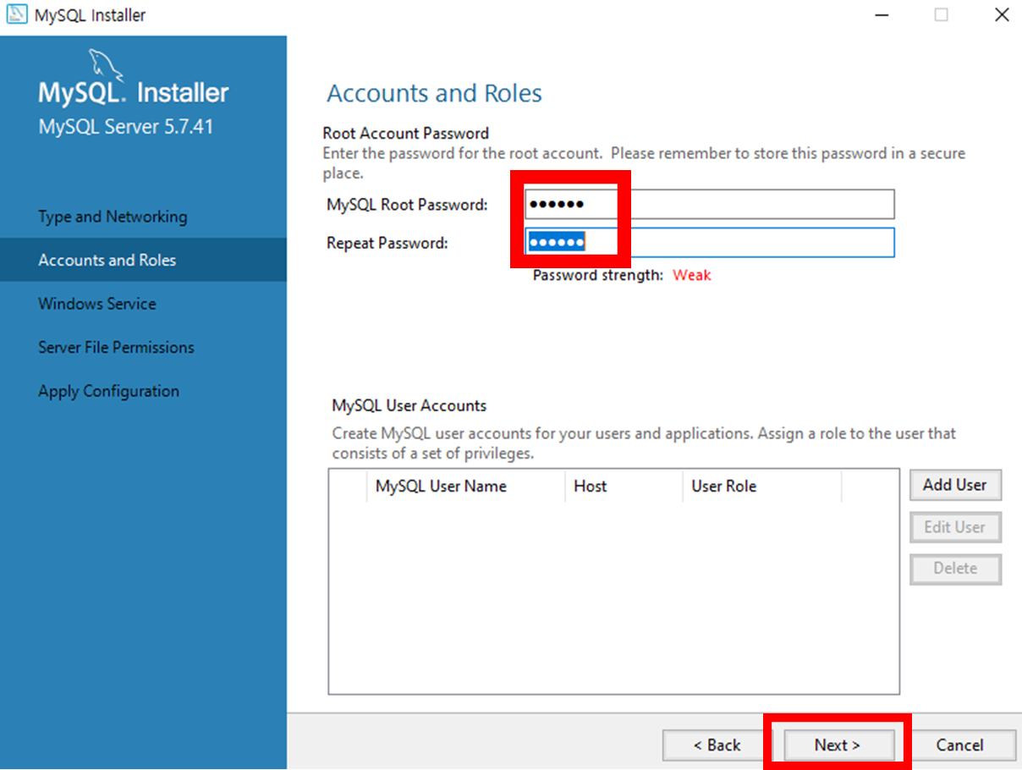This screenshot has width=1022, height=770.
Task: Click the User Role column header
Action: click(x=761, y=487)
